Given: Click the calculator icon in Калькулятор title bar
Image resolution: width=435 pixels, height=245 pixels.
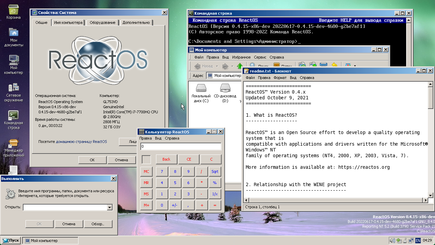Looking at the screenshot, I should pyautogui.click(x=141, y=132).
